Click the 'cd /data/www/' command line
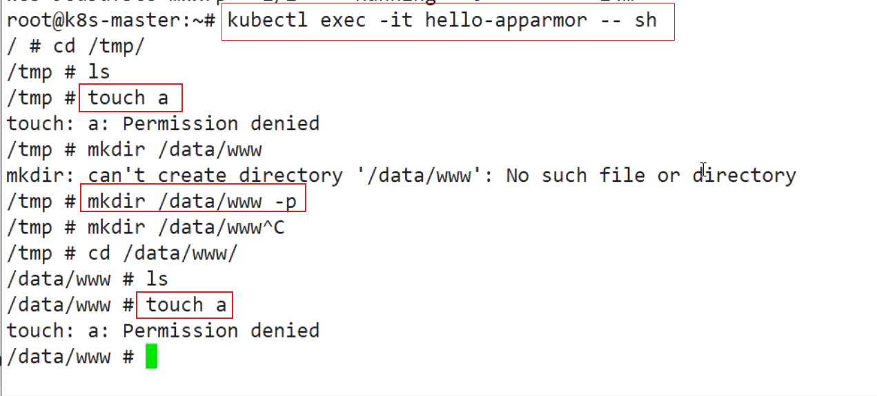The image size is (877, 396). coord(122,253)
